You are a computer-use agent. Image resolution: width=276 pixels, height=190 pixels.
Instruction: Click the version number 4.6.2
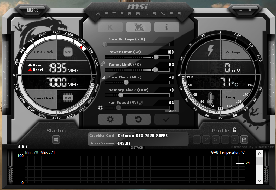tap(23, 146)
